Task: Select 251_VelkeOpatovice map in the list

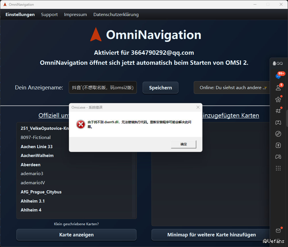Action: pos(45,128)
